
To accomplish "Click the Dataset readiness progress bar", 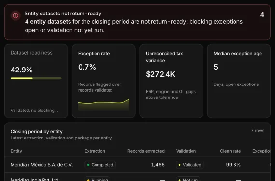I will pos(36,78).
